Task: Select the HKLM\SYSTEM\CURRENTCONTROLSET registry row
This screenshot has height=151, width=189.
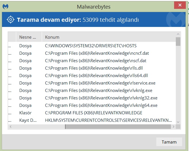Action: point(92,120)
